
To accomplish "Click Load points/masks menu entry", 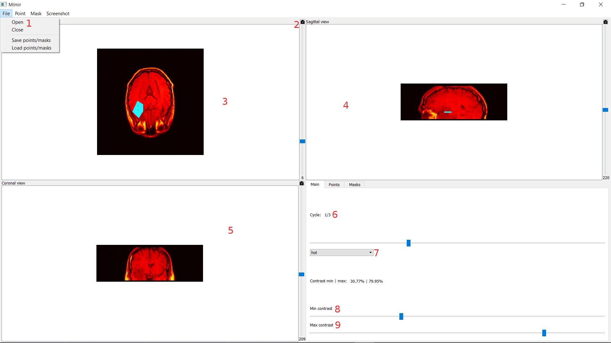I will click(x=32, y=48).
